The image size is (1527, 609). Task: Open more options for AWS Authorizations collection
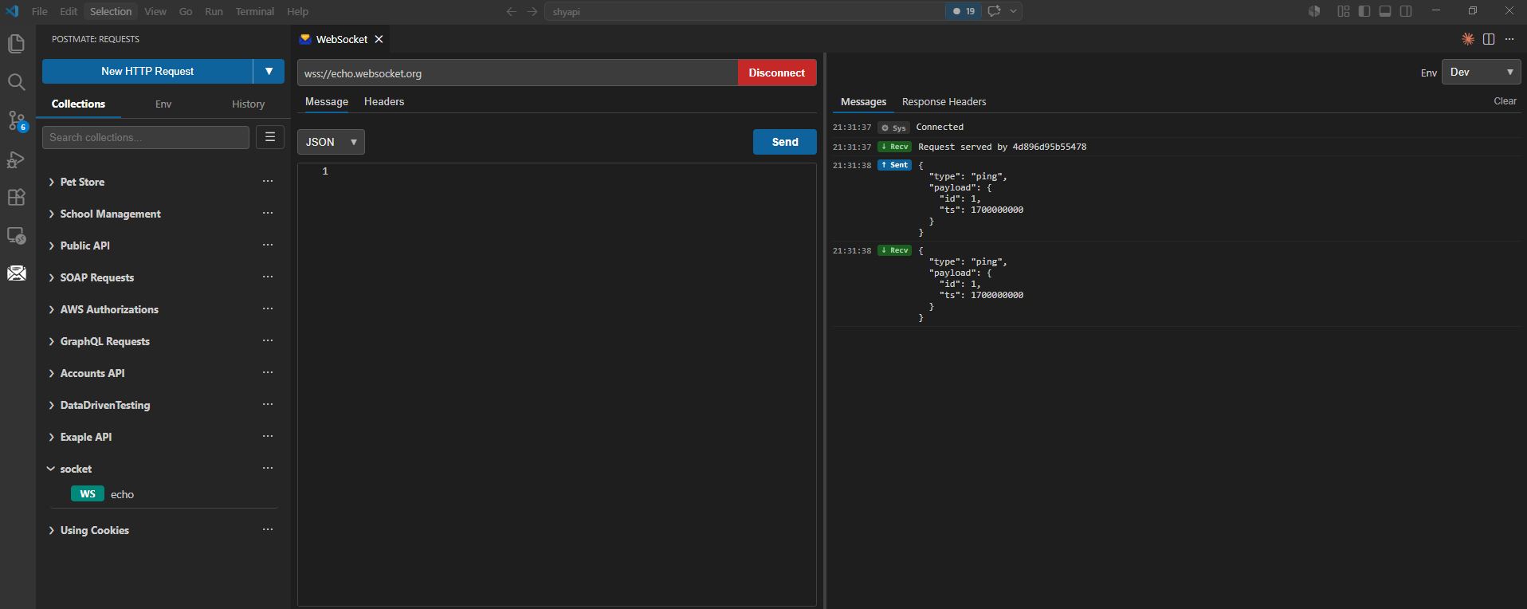[268, 309]
